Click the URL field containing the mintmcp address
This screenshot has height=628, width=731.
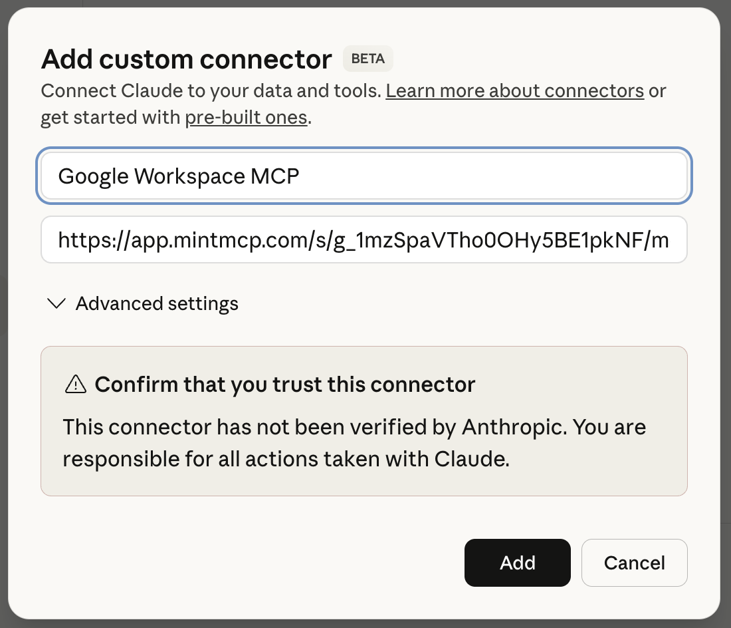[364, 239]
